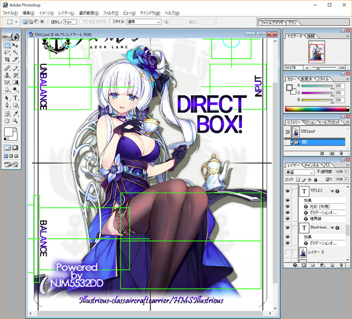
Task: Select the Shape tool
Action: pos(15,105)
